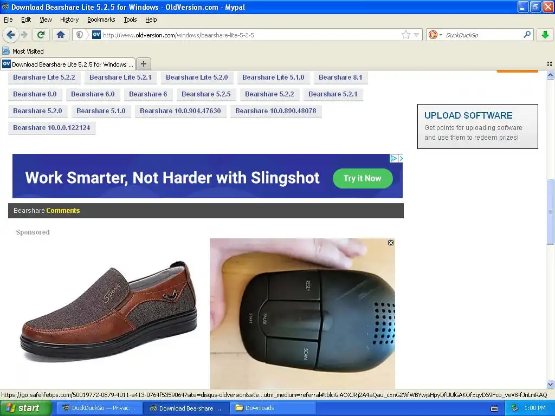Expand the address bar history dropdown arrow
Image resolution: width=555 pixels, height=416 pixels.
[417, 35]
